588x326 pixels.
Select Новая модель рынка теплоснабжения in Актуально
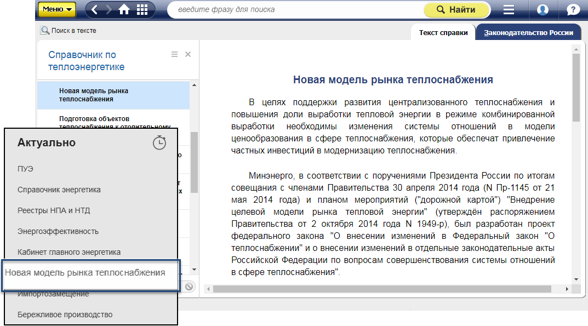click(85, 272)
